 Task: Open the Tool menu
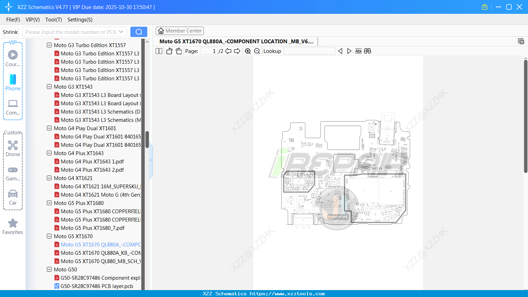53,20
